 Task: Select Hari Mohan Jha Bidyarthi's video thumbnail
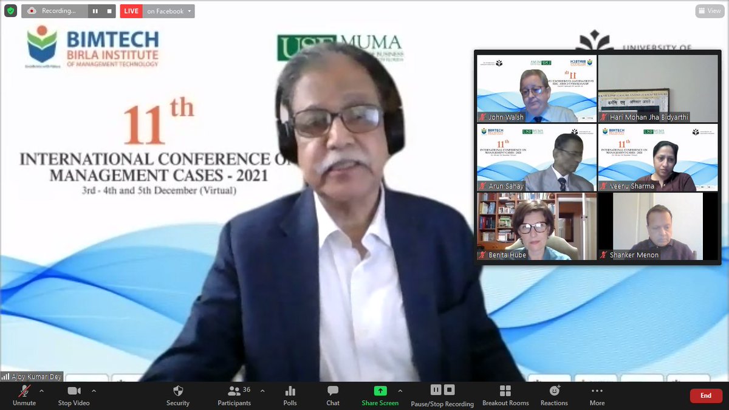(658, 89)
